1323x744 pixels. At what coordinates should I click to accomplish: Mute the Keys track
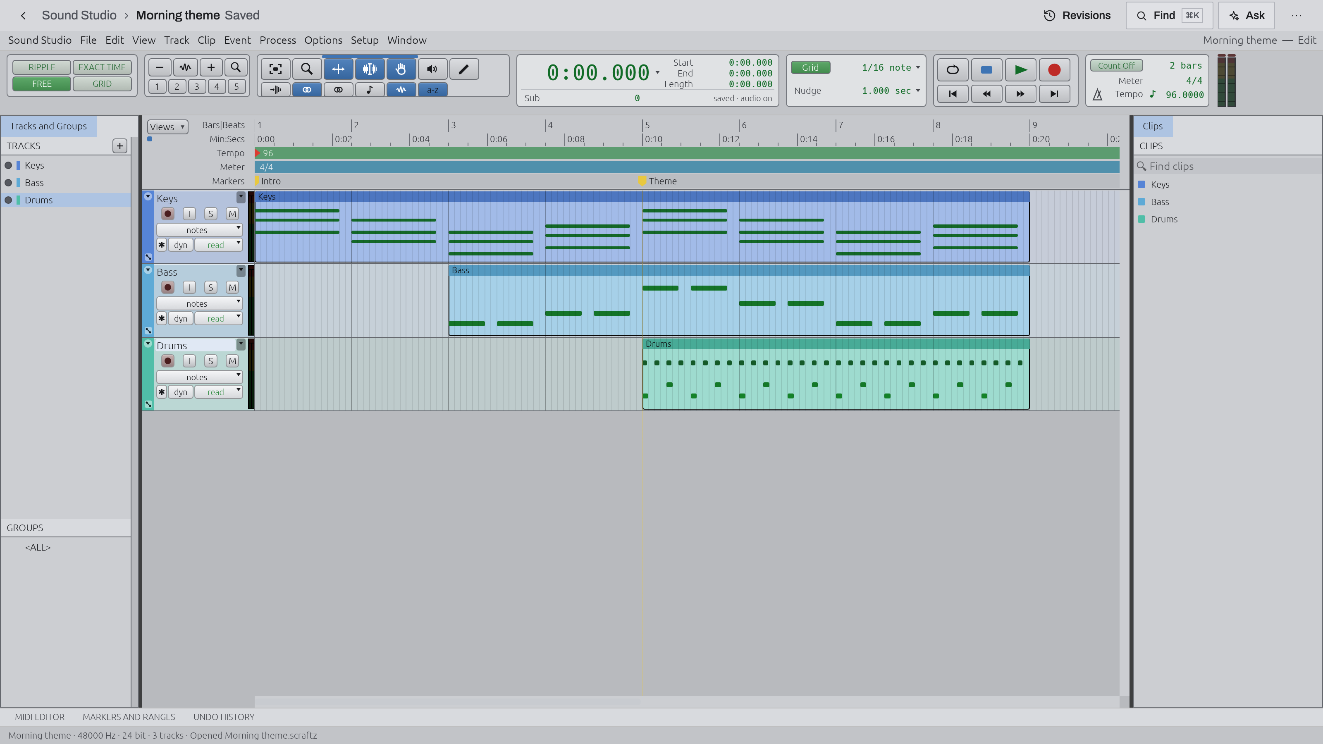(232, 214)
